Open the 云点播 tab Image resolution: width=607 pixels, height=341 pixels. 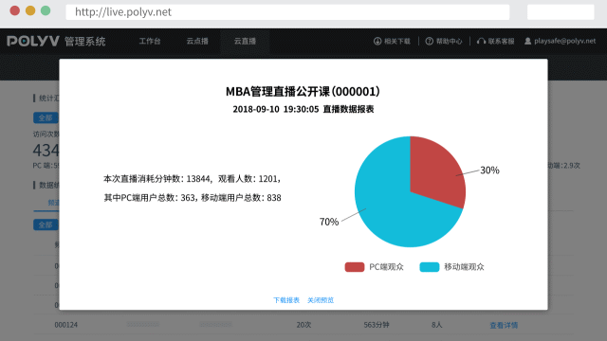pyautogui.click(x=197, y=41)
